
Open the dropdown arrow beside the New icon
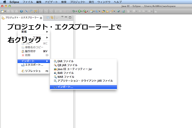[x=5, y=12]
